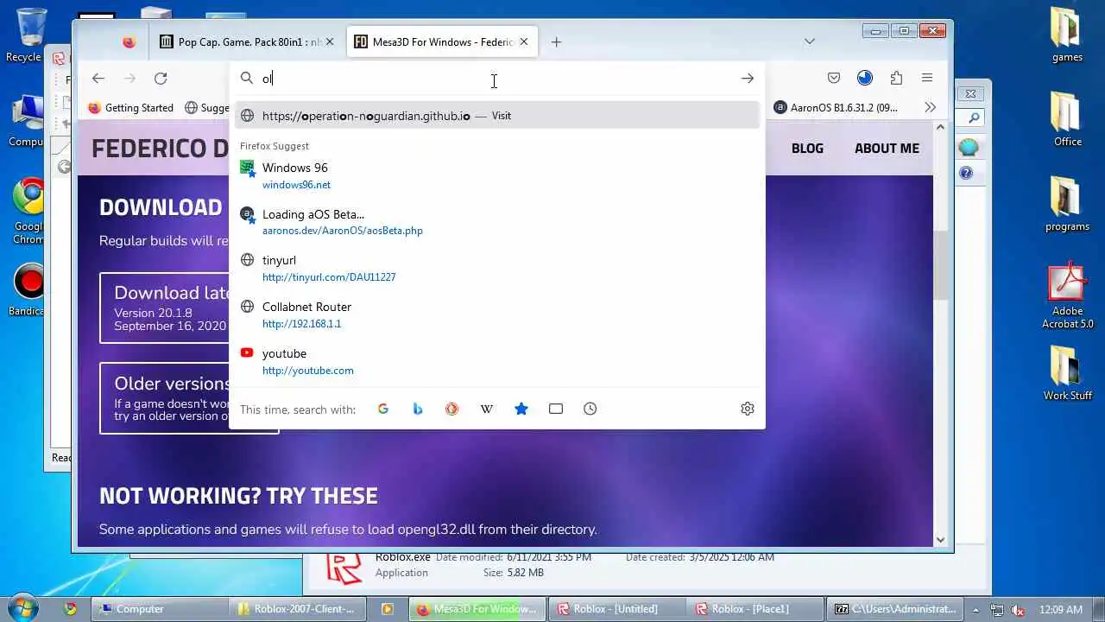Switch to Roblox - [Untitled] taskbar window

click(x=616, y=608)
